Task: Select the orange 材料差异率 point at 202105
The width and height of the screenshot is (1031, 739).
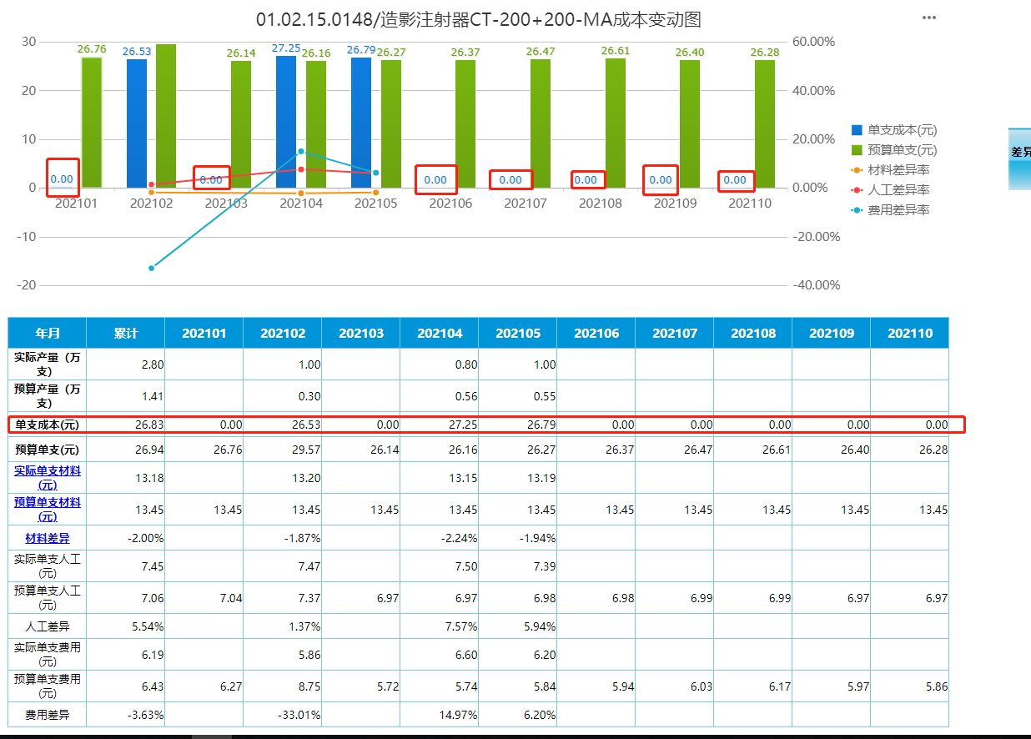Action: point(375,193)
